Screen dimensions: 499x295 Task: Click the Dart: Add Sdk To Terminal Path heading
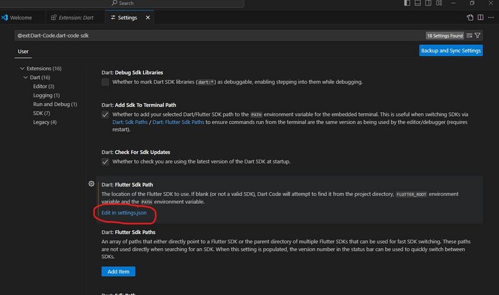138,105
